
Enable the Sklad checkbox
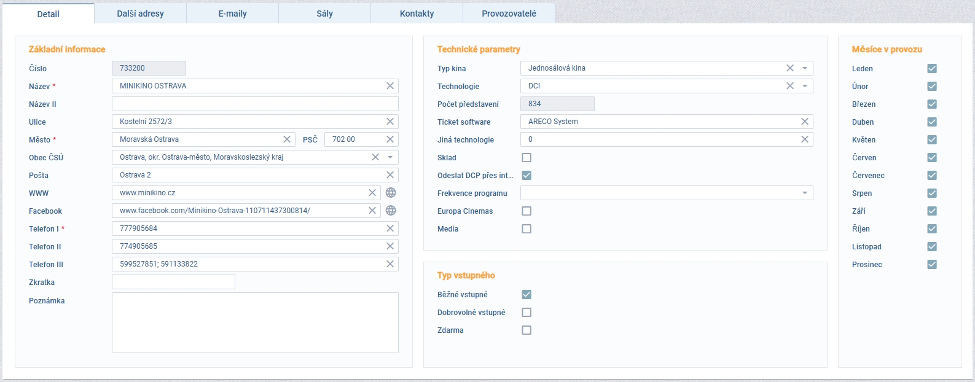(x=527, y=158)
